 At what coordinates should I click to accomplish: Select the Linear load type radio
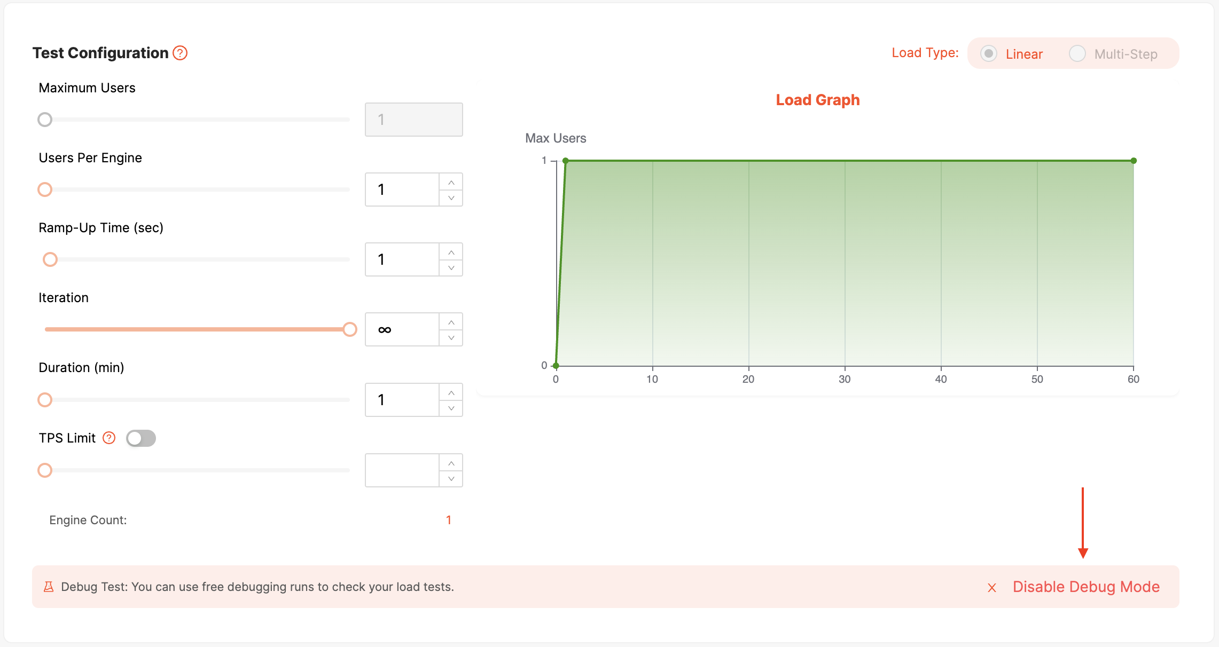point(989,54)
